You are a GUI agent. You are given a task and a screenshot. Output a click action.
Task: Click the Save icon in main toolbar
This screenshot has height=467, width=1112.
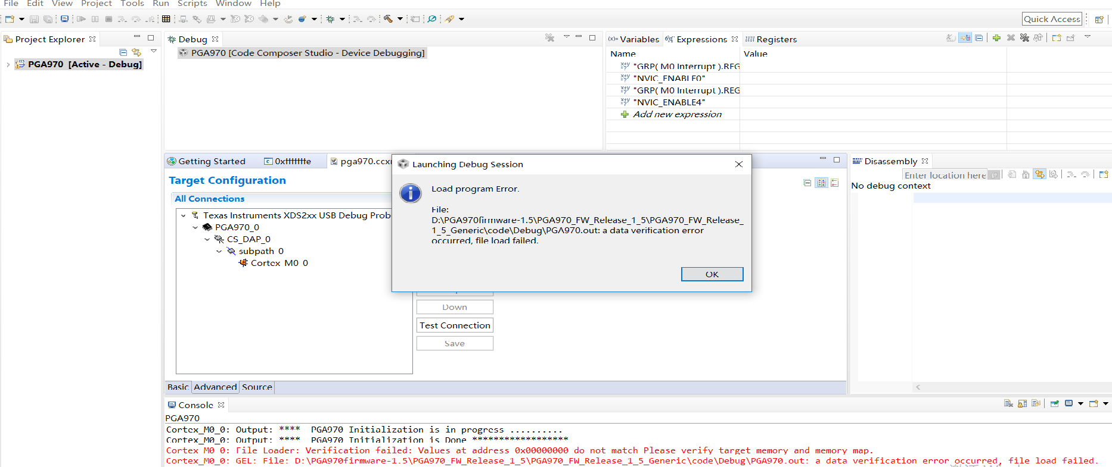(x=34, y=19)
